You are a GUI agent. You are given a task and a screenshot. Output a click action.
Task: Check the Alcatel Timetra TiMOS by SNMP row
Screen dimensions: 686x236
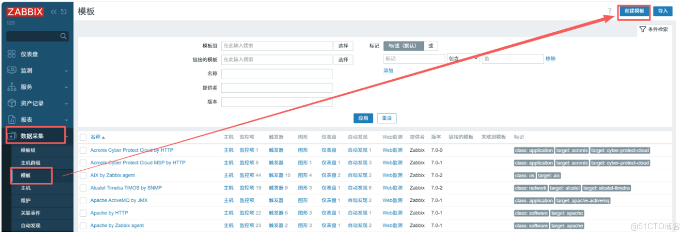pos(83,188)
